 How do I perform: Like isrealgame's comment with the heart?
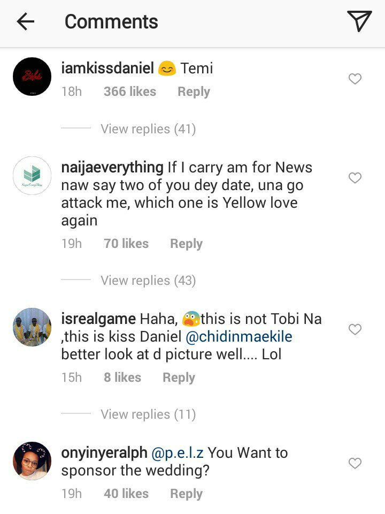pyautogui.click(x=355, y=329)
